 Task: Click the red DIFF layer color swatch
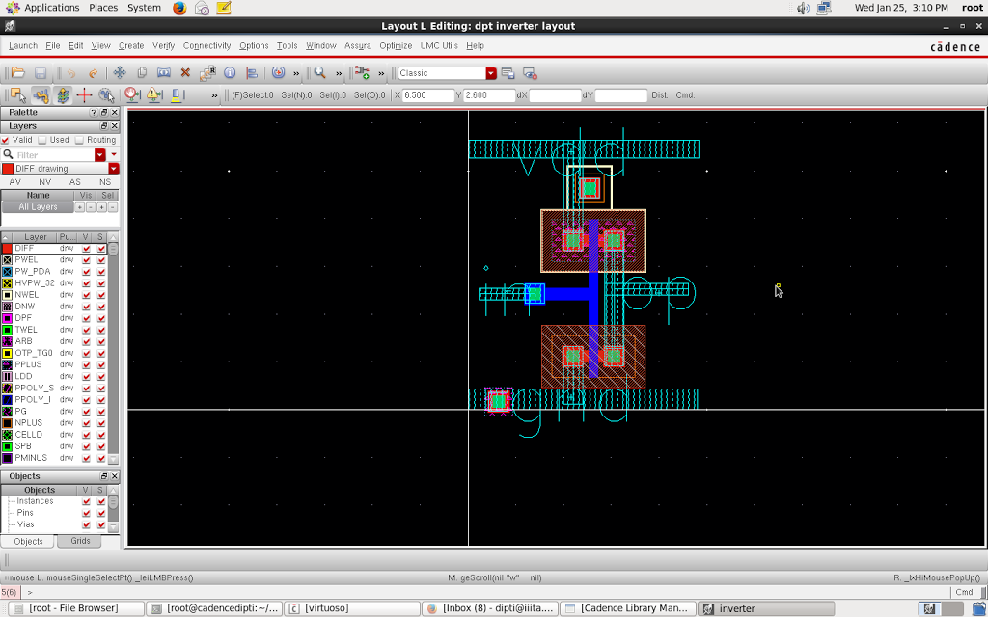click(x=6, y=248)
